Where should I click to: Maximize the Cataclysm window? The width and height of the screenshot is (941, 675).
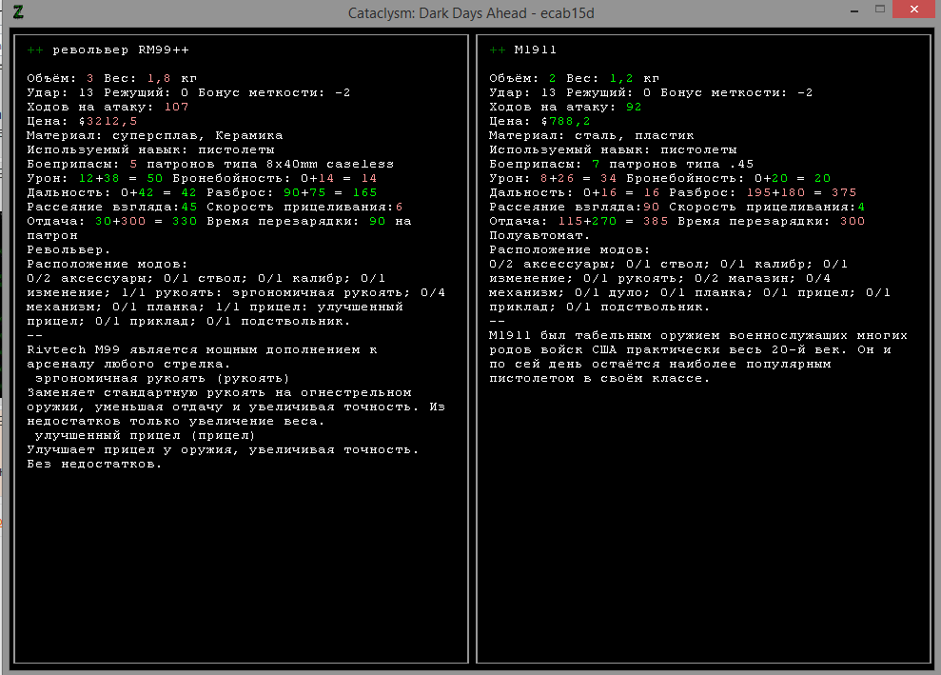point(880,9)
